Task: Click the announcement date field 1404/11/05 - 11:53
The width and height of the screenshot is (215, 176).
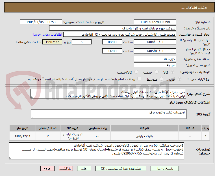Action: point(41,22)
